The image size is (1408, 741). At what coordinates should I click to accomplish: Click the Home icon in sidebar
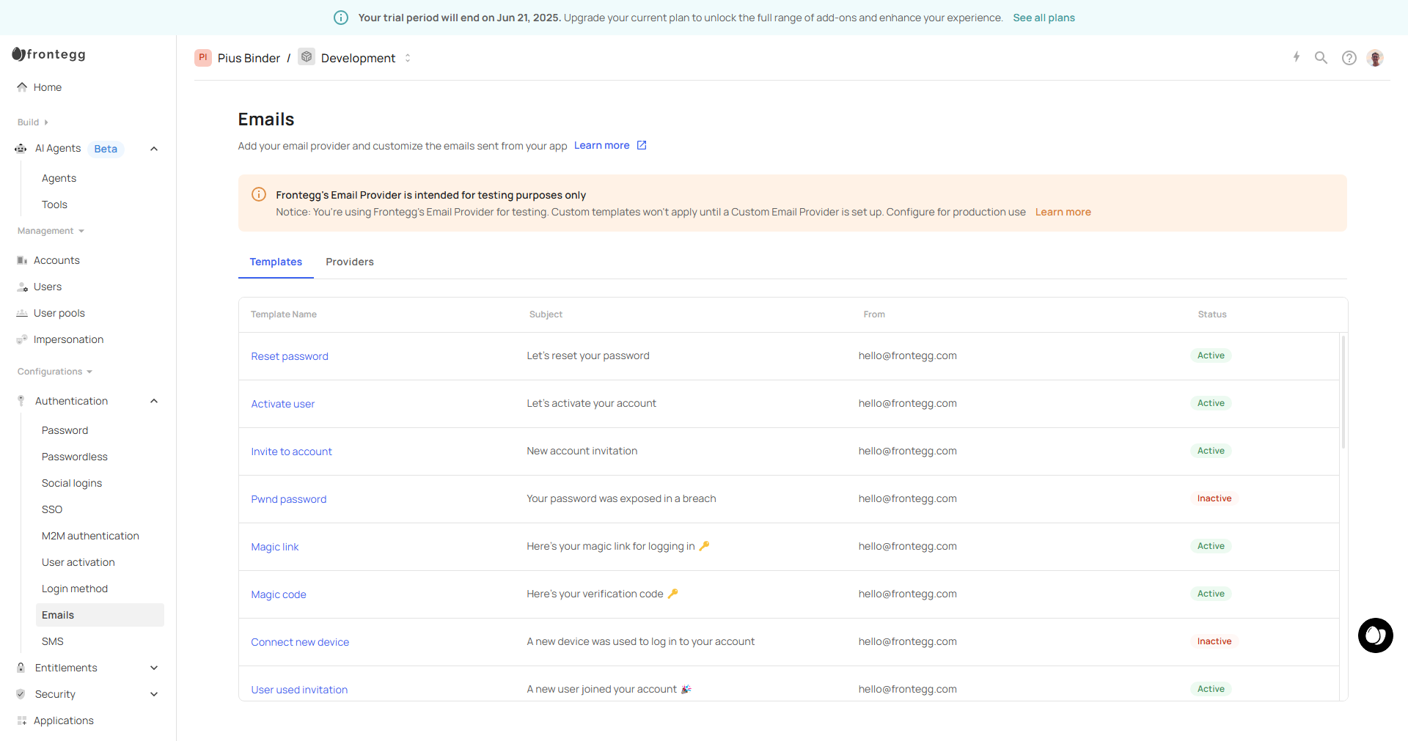coord(22,87)
